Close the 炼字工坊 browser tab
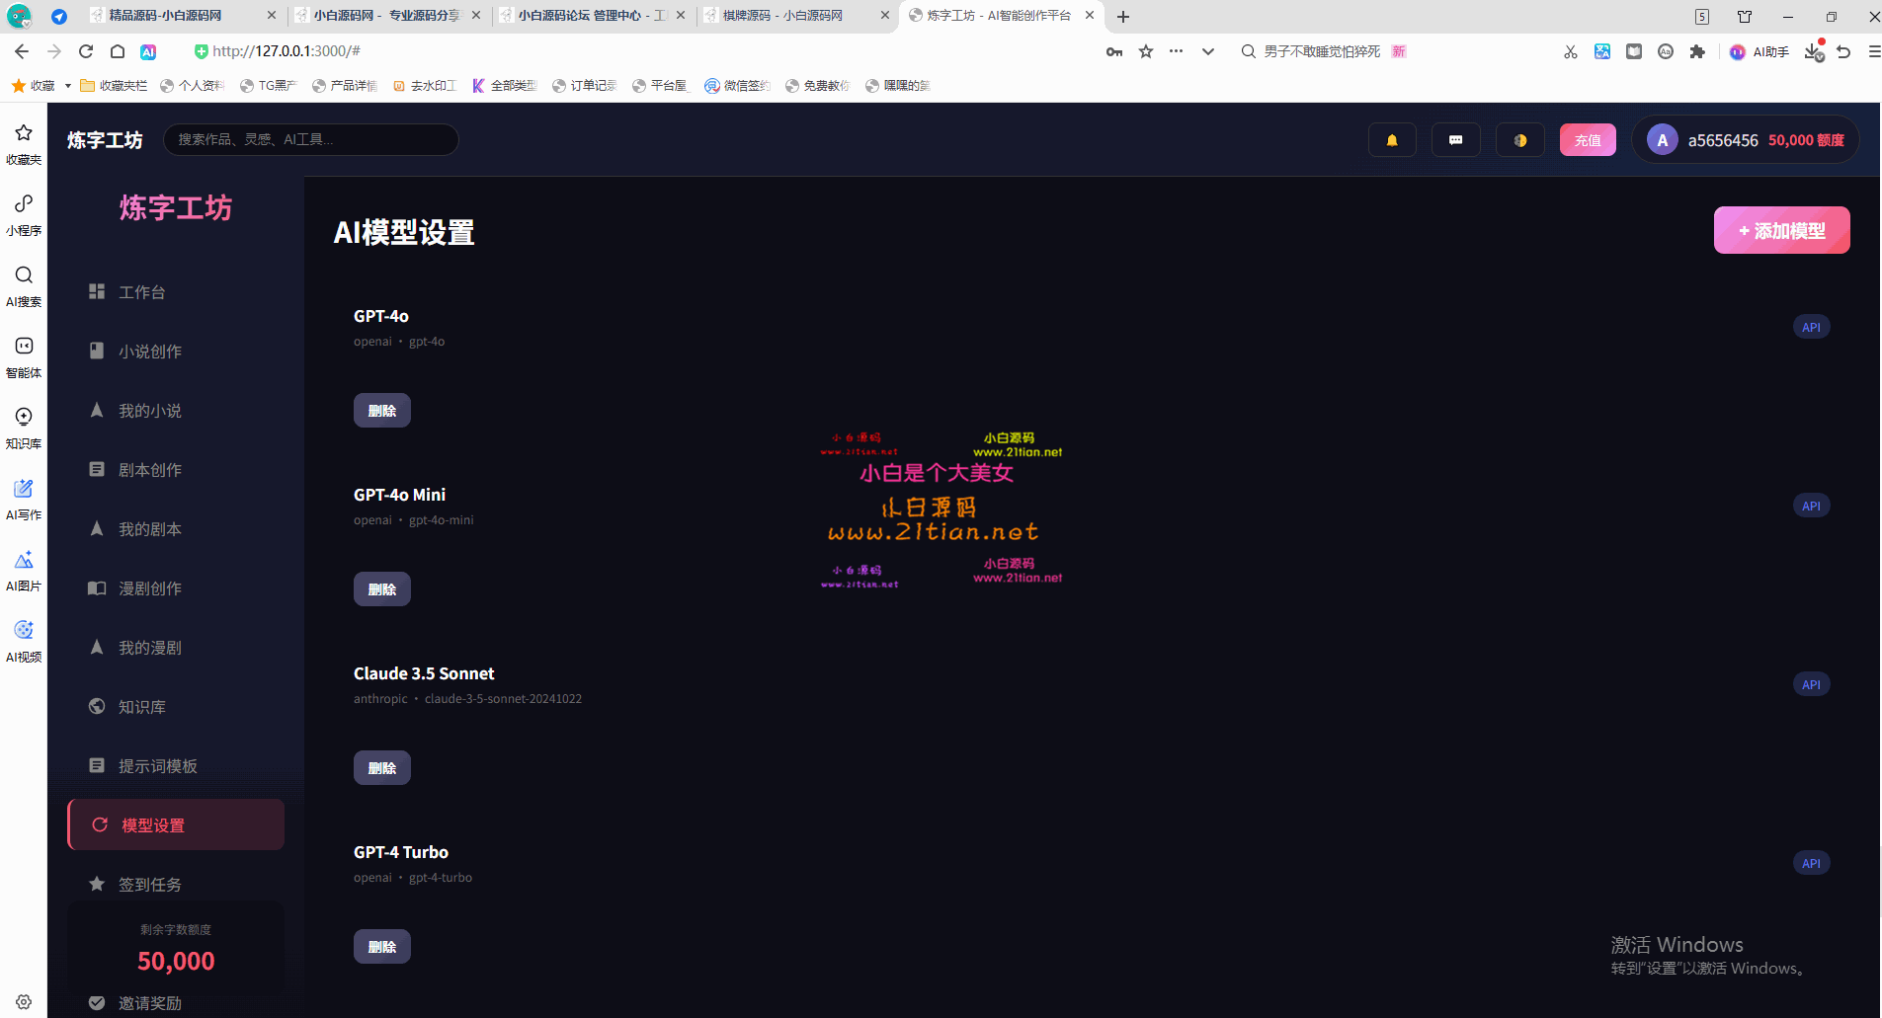 (x=1090, y=16)
